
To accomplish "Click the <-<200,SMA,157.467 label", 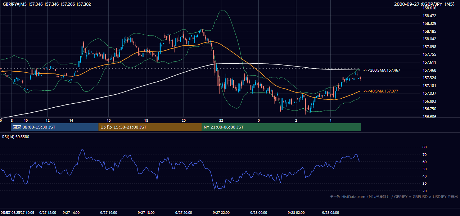I will pos(382,71).
